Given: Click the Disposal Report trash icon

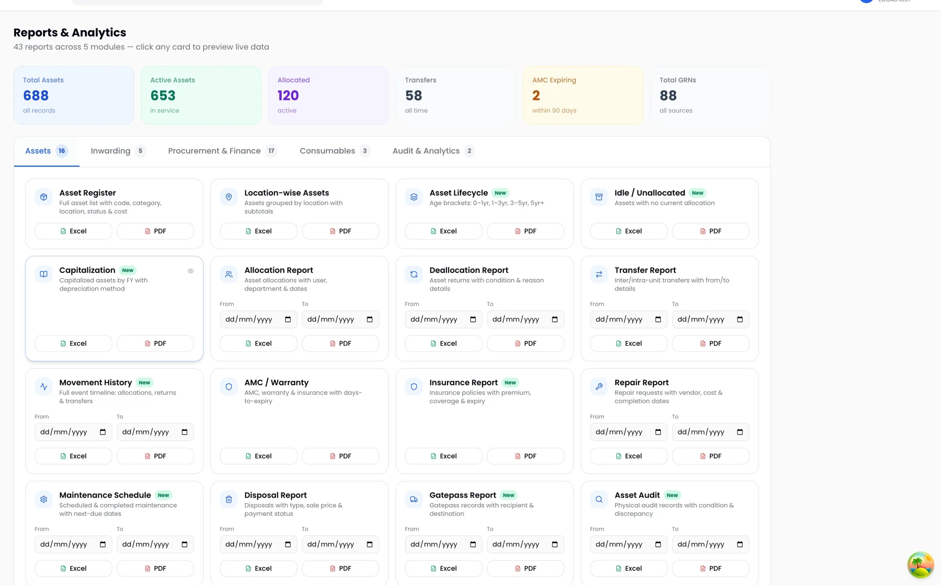Looking at the screenshot, I should (x=229, y=499).
